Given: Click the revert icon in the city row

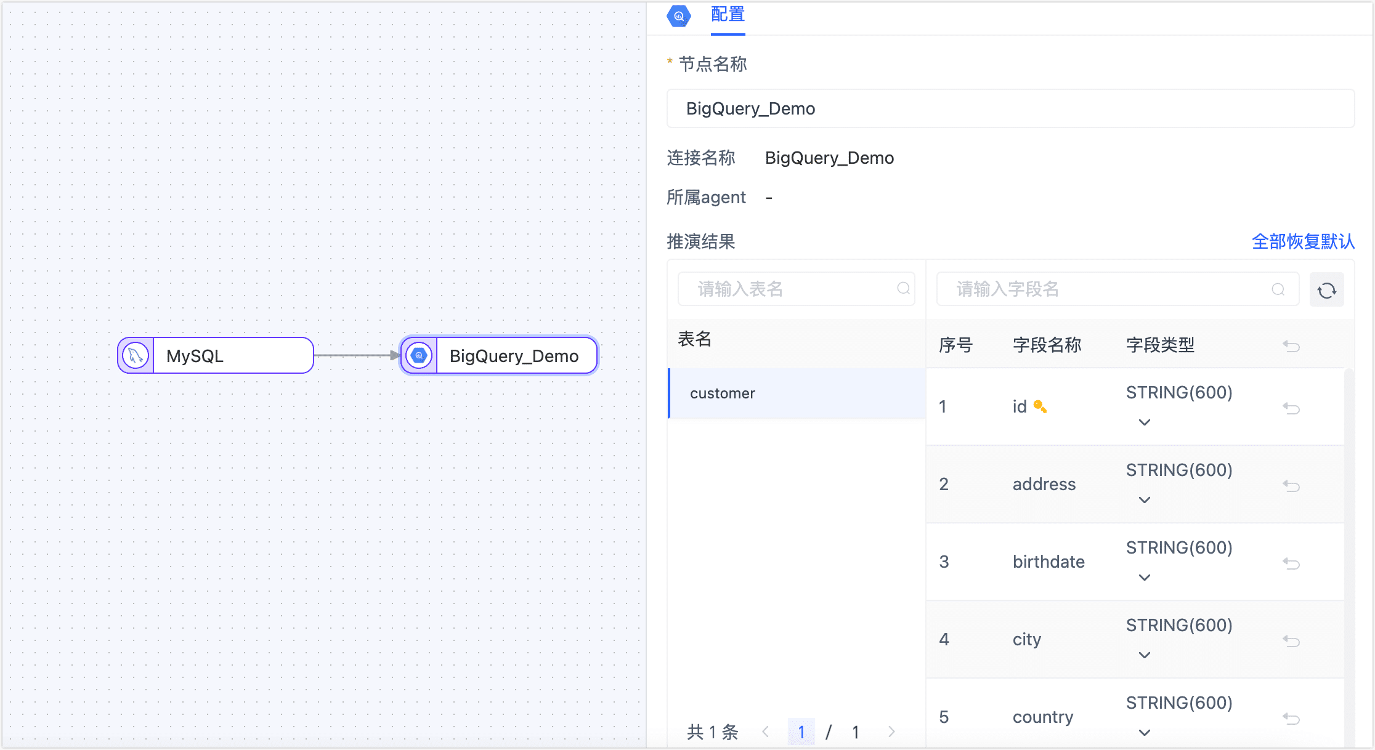Looking at the screenshot, I should pos(1291,640).
